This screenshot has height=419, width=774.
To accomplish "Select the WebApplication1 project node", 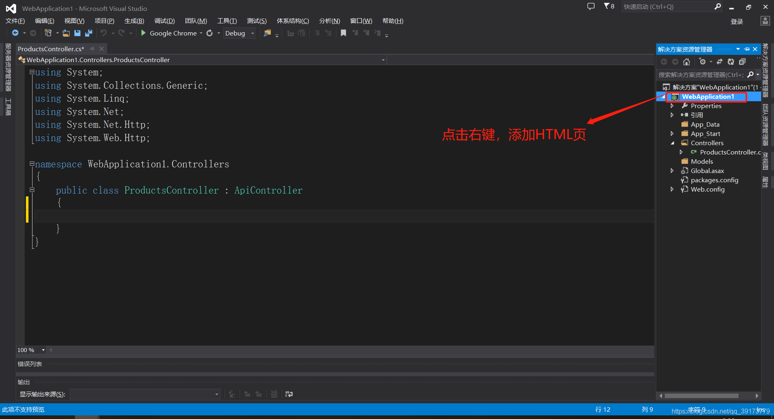I will click(x=708, y=97).
